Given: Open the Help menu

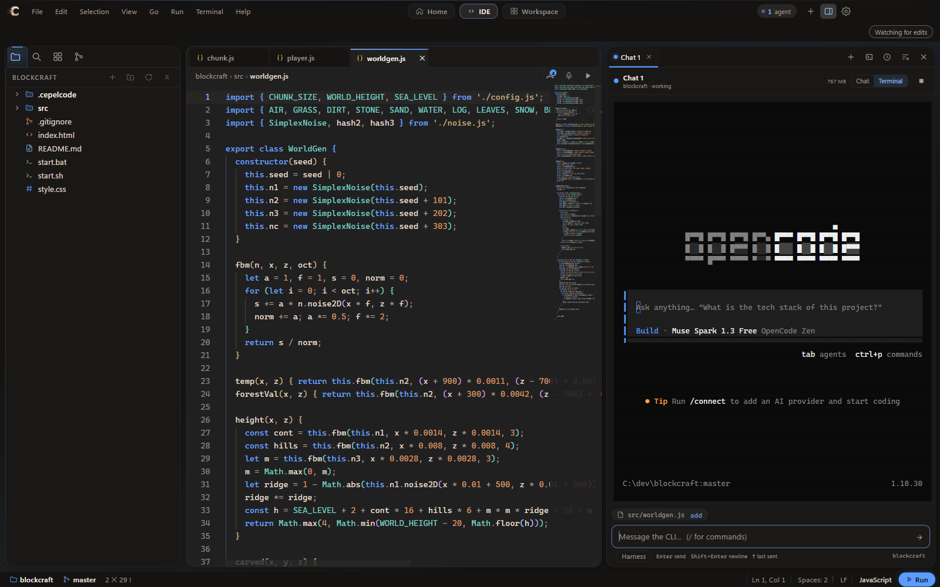Looking at the screenshot, I should [x=243, y=12].
